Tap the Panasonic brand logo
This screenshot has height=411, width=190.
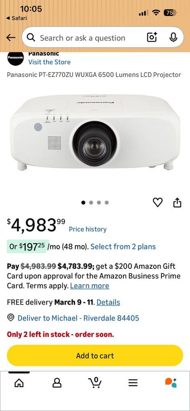coord(15,57)
